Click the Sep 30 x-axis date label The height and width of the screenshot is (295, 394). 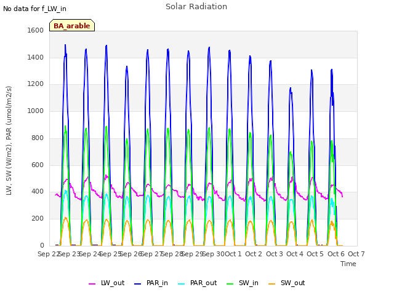214,254
